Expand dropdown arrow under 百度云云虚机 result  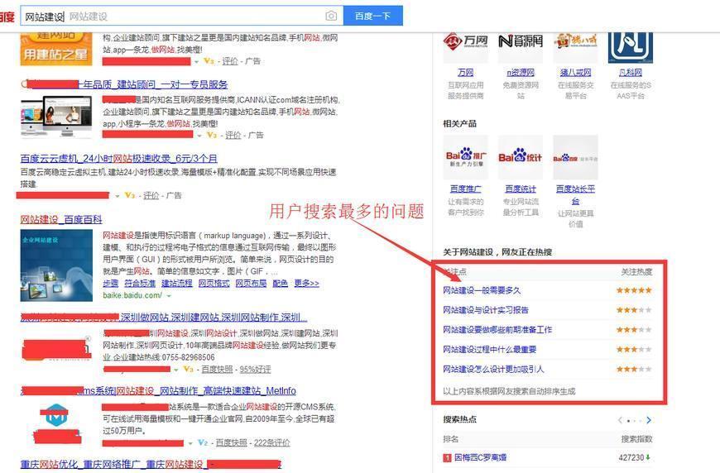pyautogui.click(x=117, y=196)
